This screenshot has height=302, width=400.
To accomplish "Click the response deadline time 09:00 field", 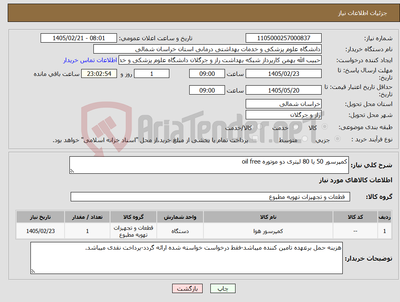I will point(207,74).
